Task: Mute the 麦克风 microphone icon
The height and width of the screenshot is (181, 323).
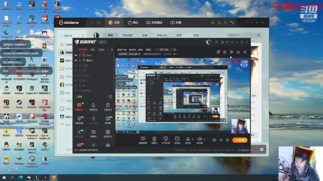Action: (188, 139)
